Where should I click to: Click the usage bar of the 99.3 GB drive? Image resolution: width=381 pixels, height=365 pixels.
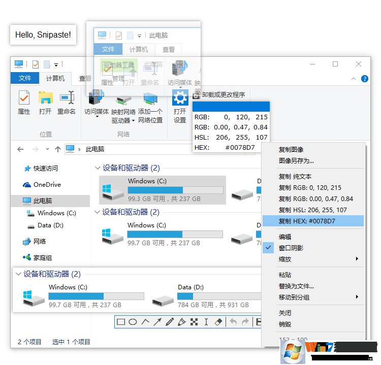coord(175,190)
